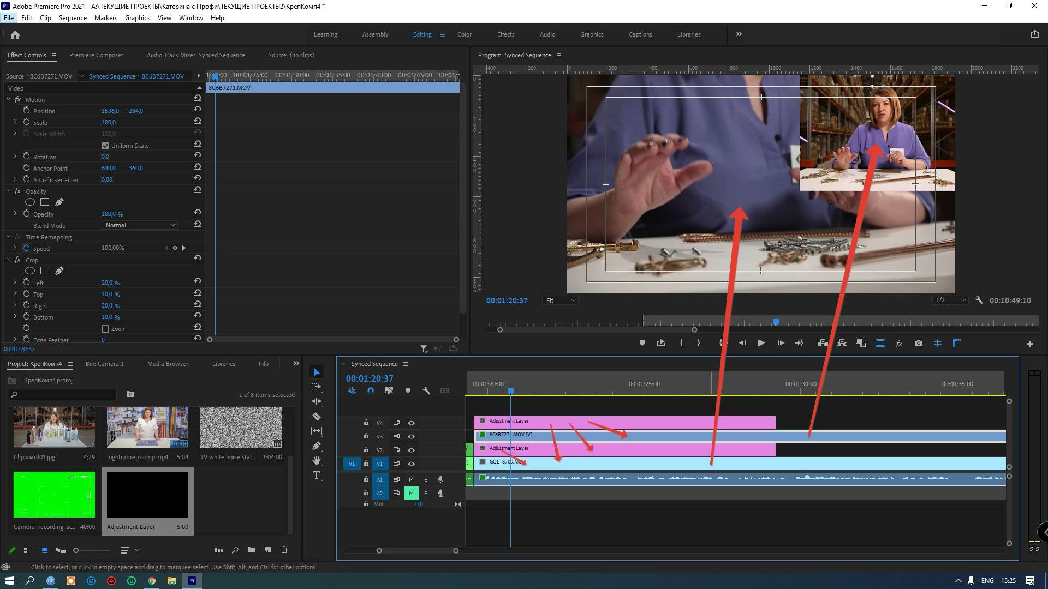This screenshot has height=589, width=1048.
Task: Select the Type tool
Action: pyautogui.click(x=317, y=476)
